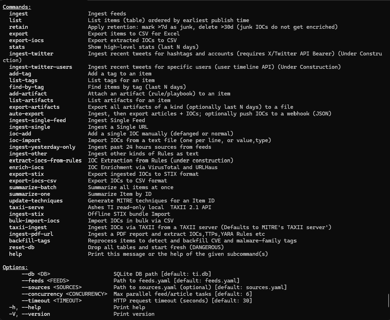Click the 'add-tag' command text
This screenshot has height=320, width=390.
pos(20,74)
